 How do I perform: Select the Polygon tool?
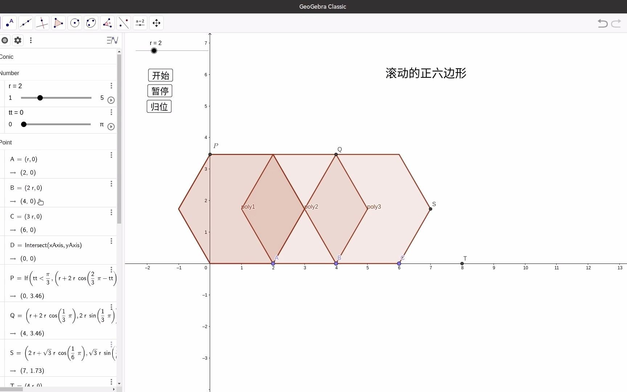tap(58, 23)
